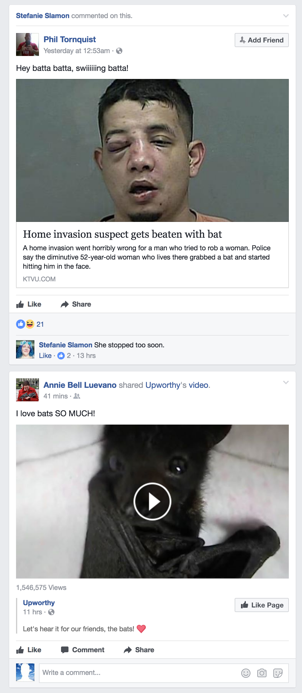Like the Upworthy page
This screenshot has width=302, height=693.
262,605
